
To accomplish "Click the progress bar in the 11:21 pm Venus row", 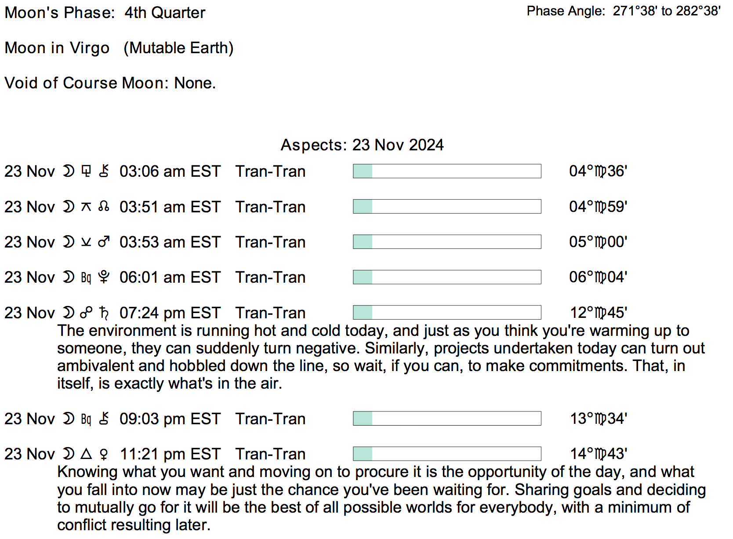I will [446, 454].
